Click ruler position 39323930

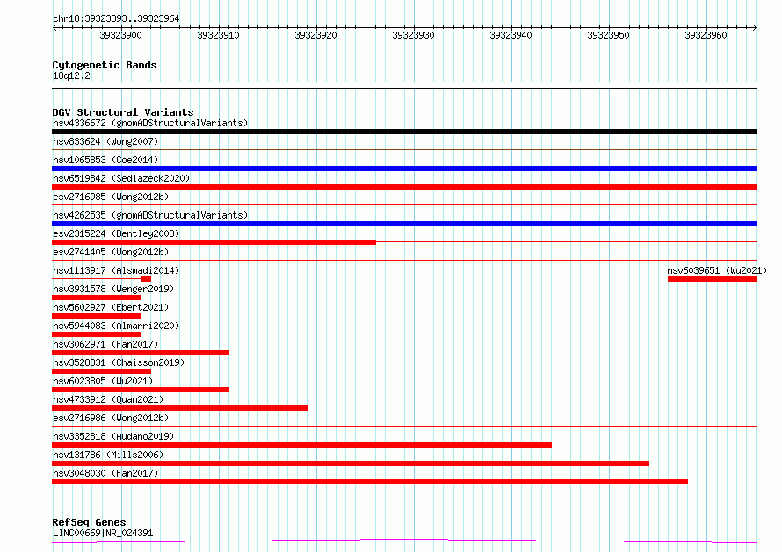click(x=413, y=35)
